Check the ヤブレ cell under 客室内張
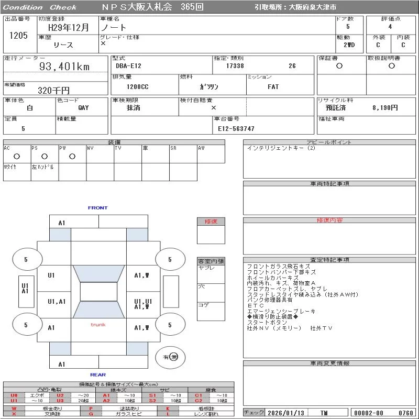The image size is (419, 419). point(211,274)
